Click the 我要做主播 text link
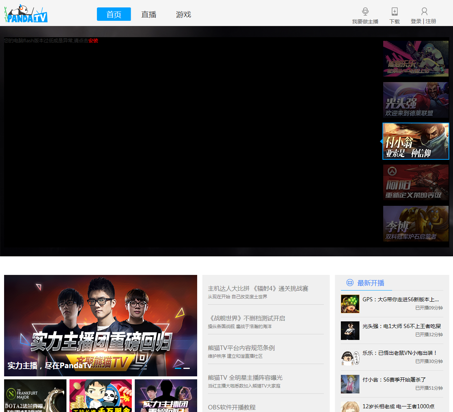Viewport: 453px width, 412px height. click(365, 22)
